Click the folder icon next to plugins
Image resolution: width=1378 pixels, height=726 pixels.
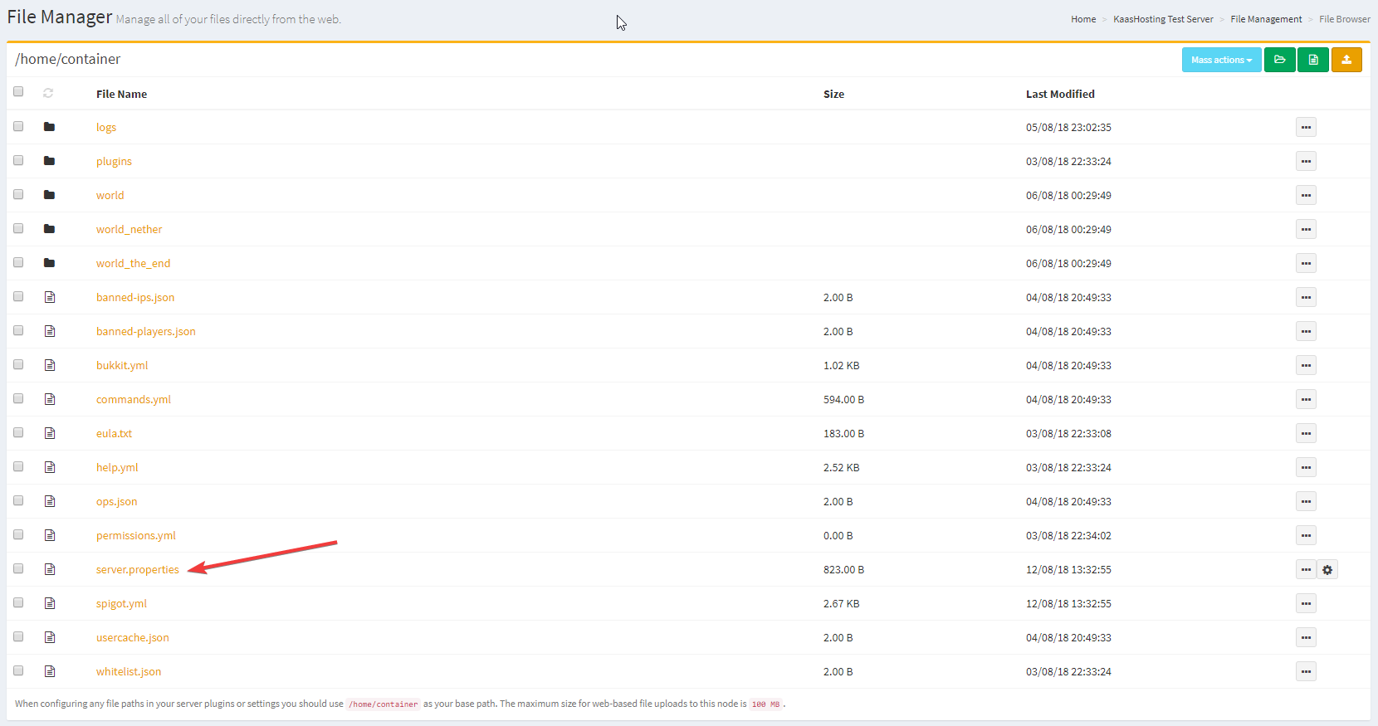(x=49, y=161)
